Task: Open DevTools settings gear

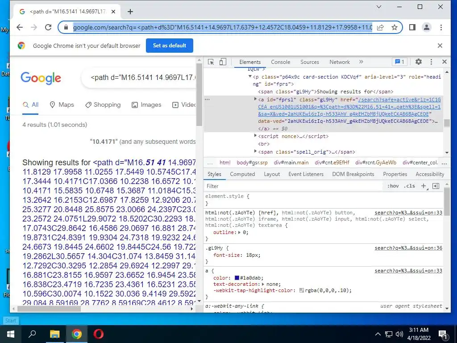Action: 419,62
